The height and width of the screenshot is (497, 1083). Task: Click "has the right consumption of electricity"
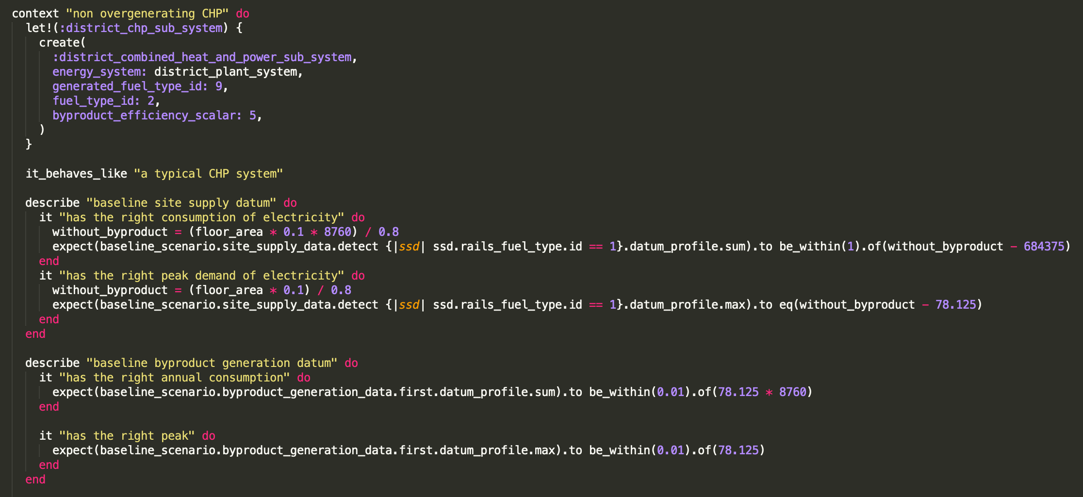[202, 217]
